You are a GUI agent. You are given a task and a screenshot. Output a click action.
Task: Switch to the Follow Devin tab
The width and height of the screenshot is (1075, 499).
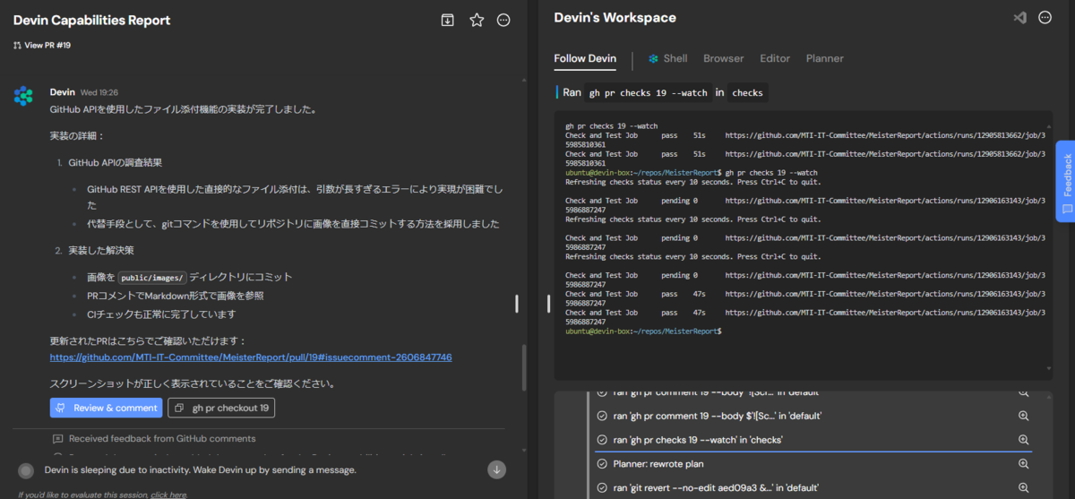pos(585,58)
